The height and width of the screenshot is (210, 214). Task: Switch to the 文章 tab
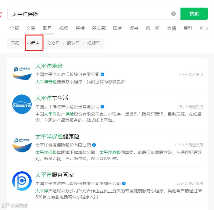point(31,28)
